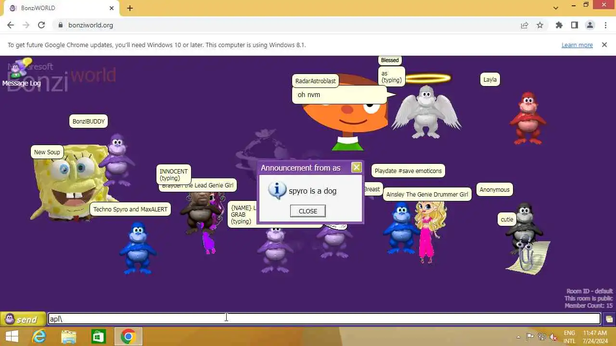Click the RadarAstroblast name tag
This screenshot has width=616, height=346.
tap(316, 81)
